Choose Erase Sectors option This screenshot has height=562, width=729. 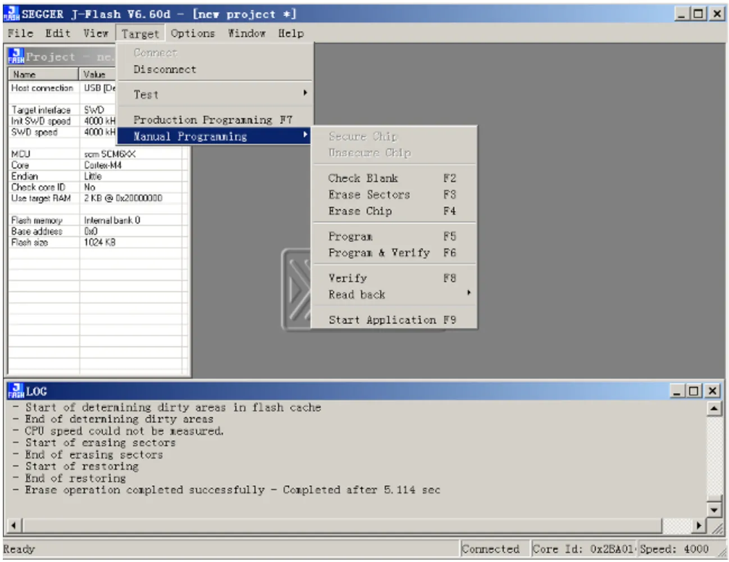click(394, 194)
